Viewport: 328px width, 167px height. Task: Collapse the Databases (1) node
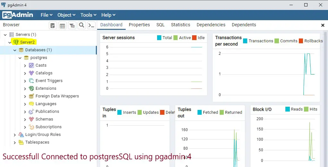click(15, 50)
